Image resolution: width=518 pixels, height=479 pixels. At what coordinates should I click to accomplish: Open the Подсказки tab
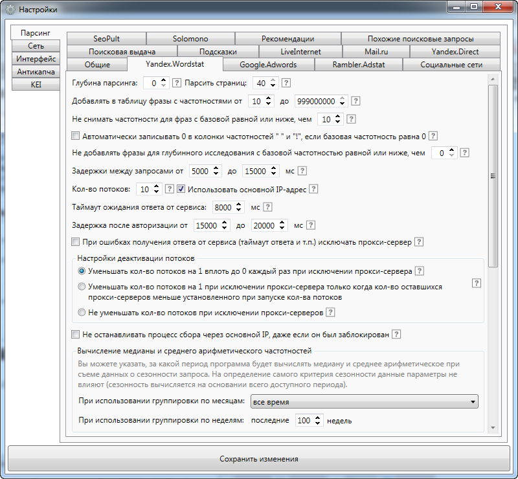(218, 52)
